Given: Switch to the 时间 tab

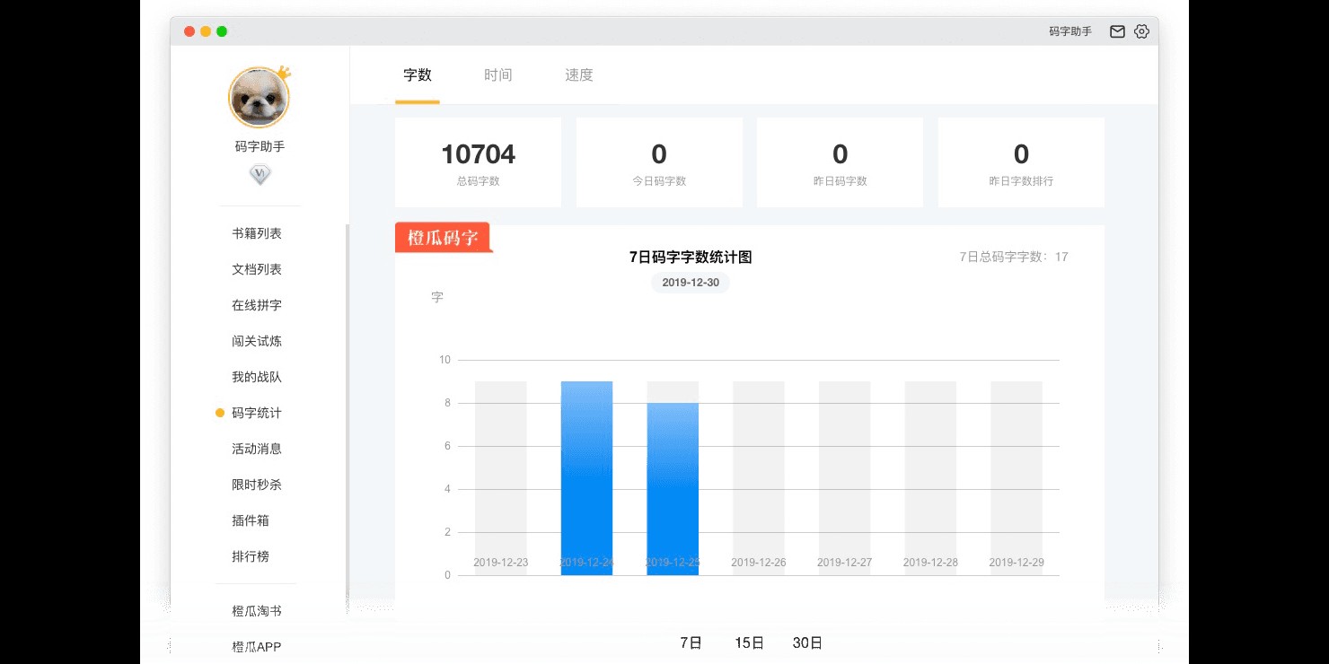Looking at the screenshot, I should (497, 75).
